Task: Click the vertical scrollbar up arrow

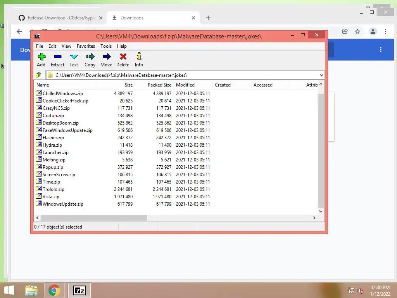Action: point(321,84)
